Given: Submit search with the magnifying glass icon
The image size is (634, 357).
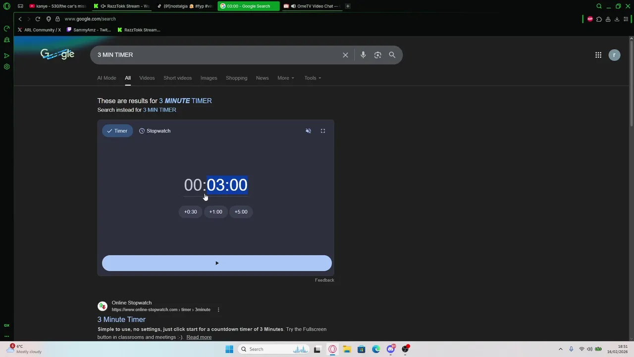Looking at the screenshot, I should click(392, 55).
